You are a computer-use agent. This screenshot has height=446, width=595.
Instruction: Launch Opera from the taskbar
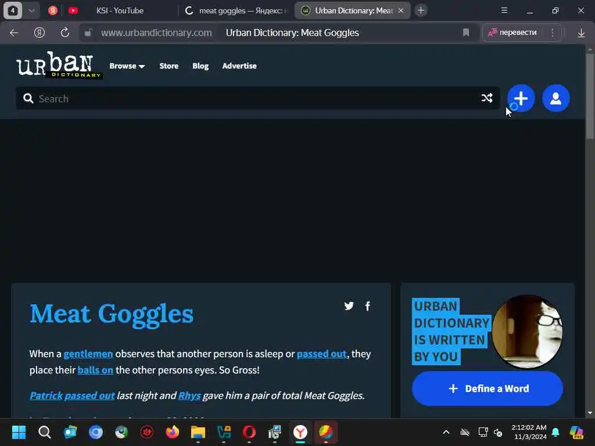click(249, 432)
